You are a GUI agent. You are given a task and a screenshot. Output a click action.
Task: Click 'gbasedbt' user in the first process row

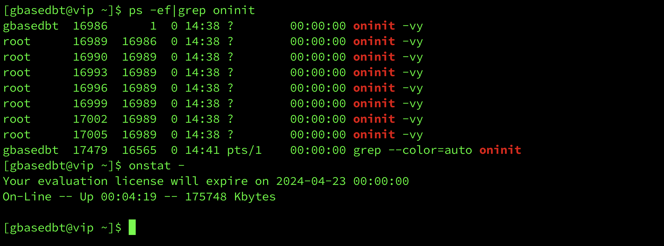pyautogui.click(x=31, y=26)
